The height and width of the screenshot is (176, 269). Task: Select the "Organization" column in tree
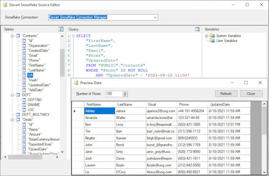(38, 45)
